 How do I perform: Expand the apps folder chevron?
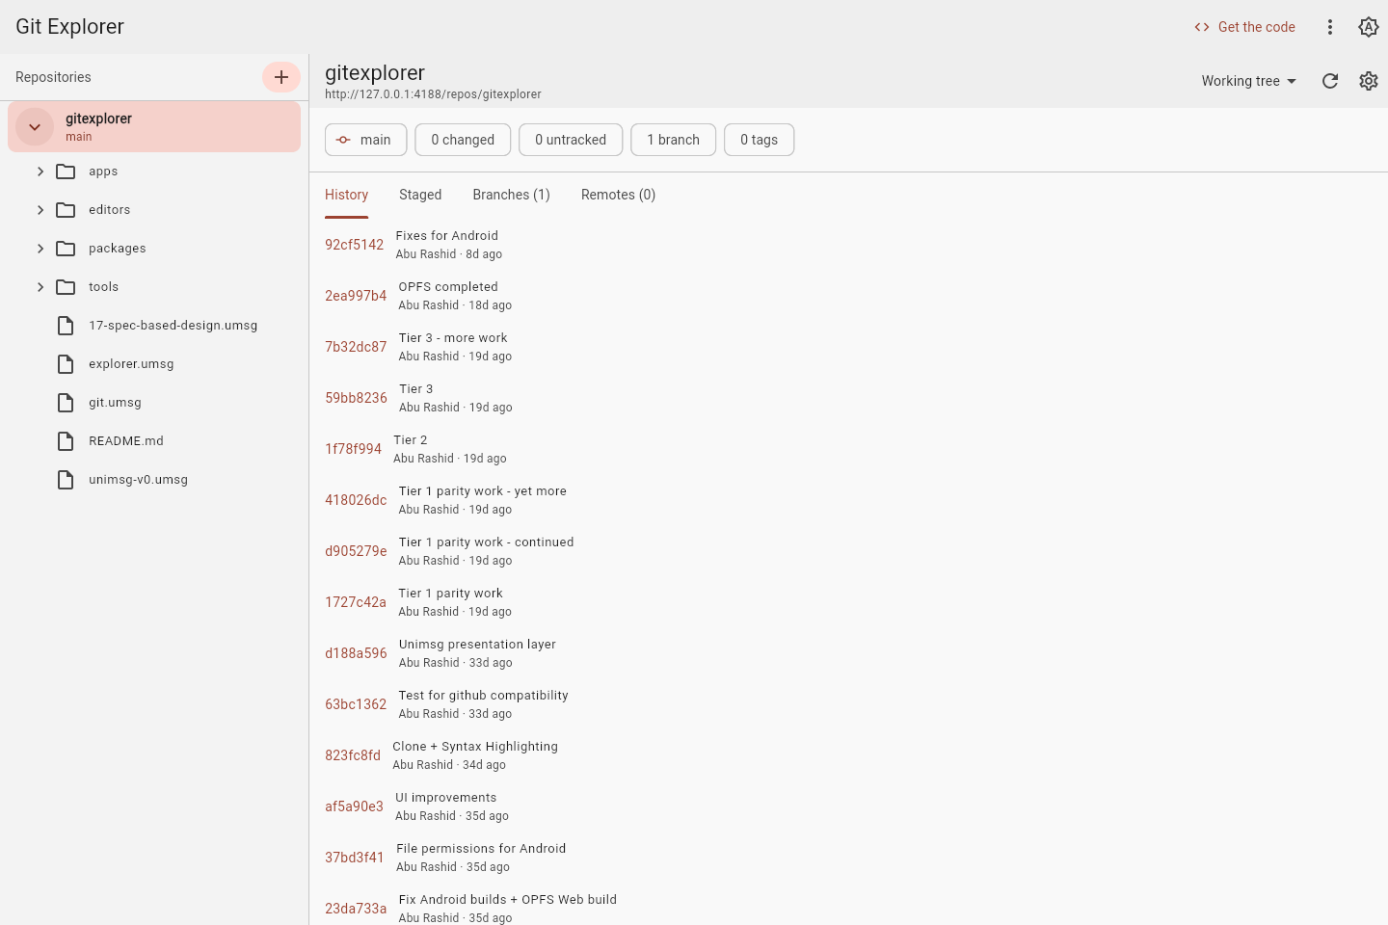click(x=40, y=172)
